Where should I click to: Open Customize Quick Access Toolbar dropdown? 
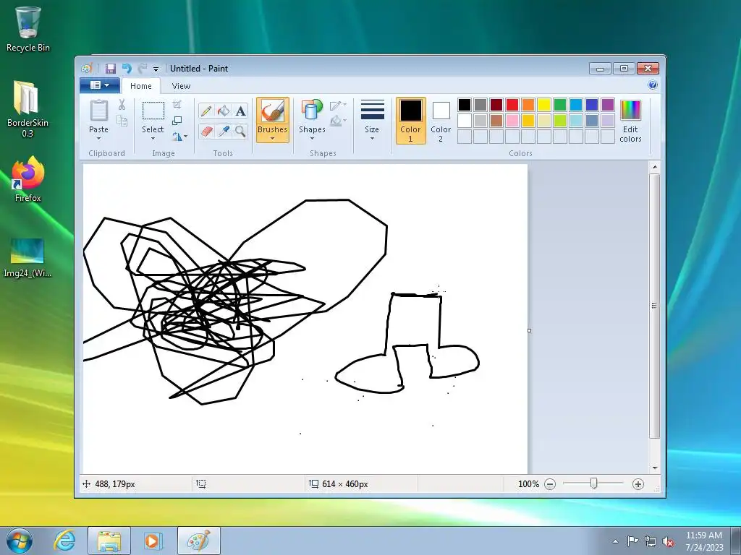pos(156,69)
